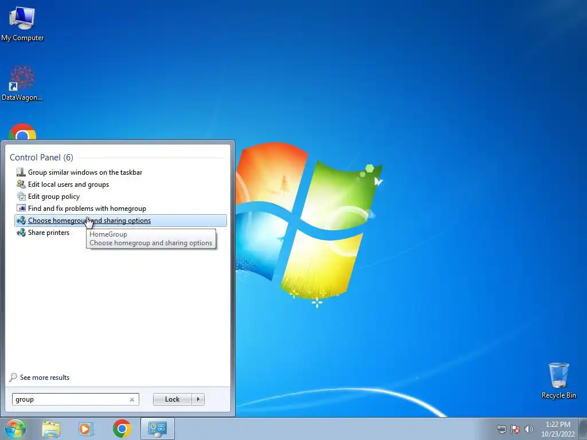Click the icon beside 'Edit group policy'
587x440 pixels.
[21, 196]
